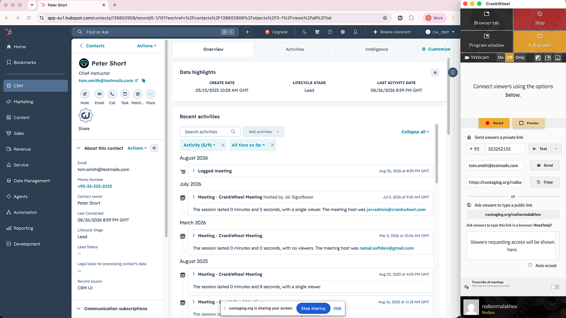Click the Find or Ask search field
The image size is (566, 318).
pos(156,32)
